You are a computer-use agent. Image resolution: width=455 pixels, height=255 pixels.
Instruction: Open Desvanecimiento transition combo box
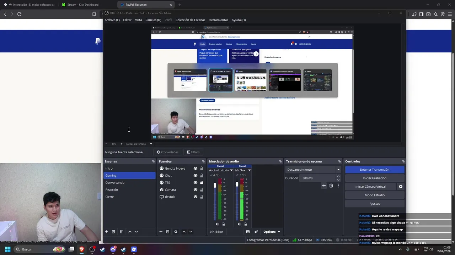click(x=313, y=170)
